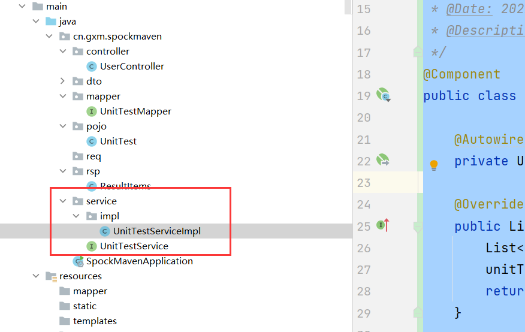Click the impl package folder icon
Screen dimensions: 525x332
(92, 216)
